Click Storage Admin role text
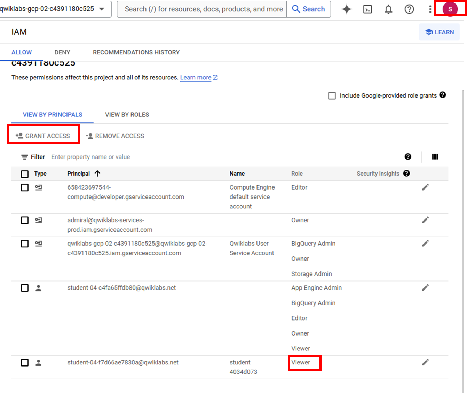Image resolution: width=467 pixels, height=393 pixels. 311,274
